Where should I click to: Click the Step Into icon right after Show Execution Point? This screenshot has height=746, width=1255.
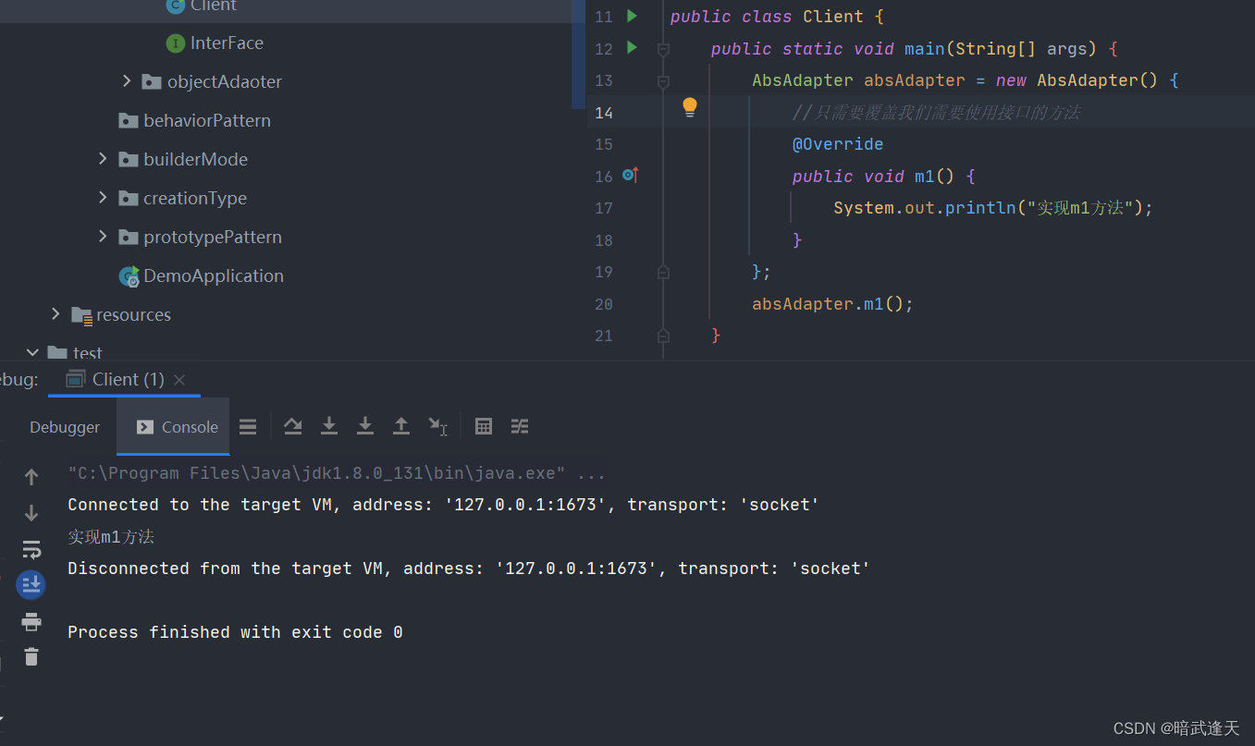tap(328, 426)
